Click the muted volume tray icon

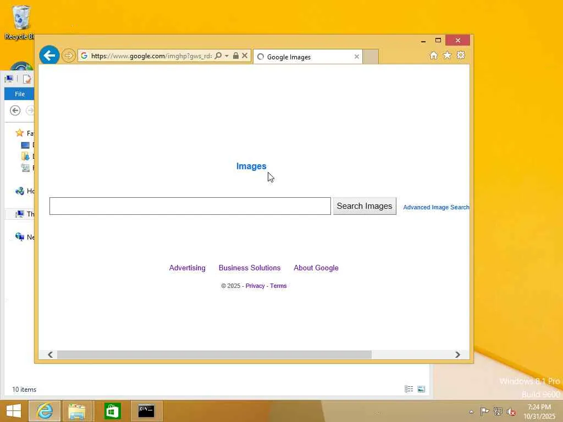coord(511,412)
